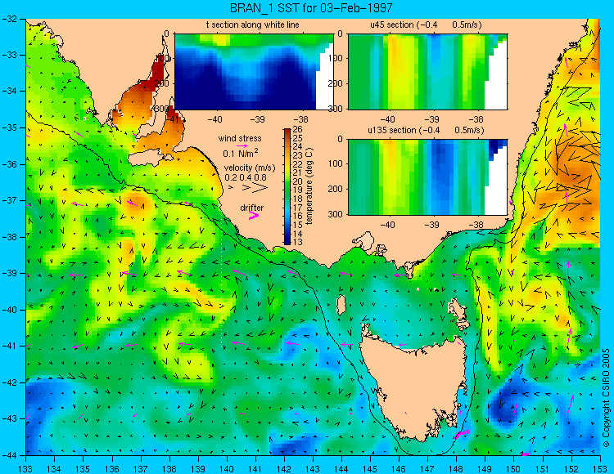Open the t section temperature inset plot
Image resolution: width=614 pixels, height=474 pixels.
tap(254, 72)
